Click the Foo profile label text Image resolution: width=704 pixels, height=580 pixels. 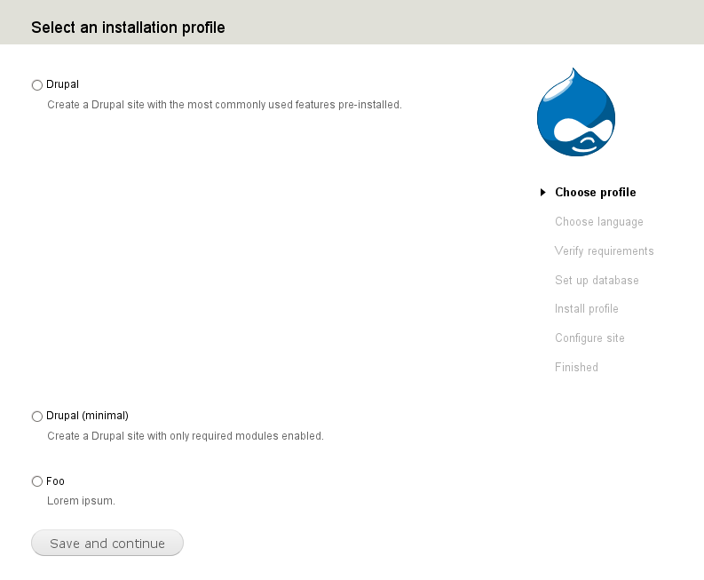[x=55, y=481]
